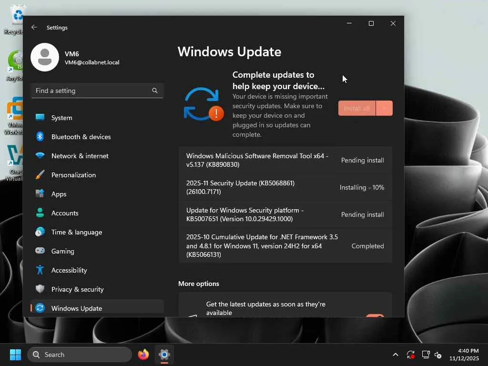Select the AnyTo desktop shortcut
The image size is (488, 366).
click(14, 65)
